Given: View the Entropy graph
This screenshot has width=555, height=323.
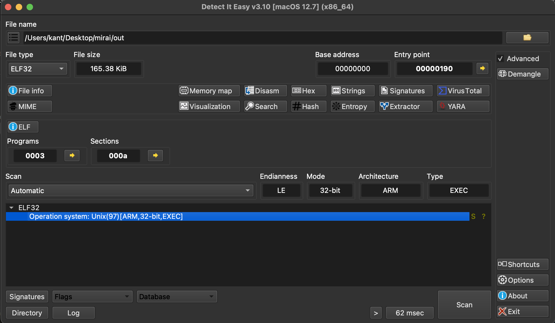Looking at the screenshot, I should point(352,106).
